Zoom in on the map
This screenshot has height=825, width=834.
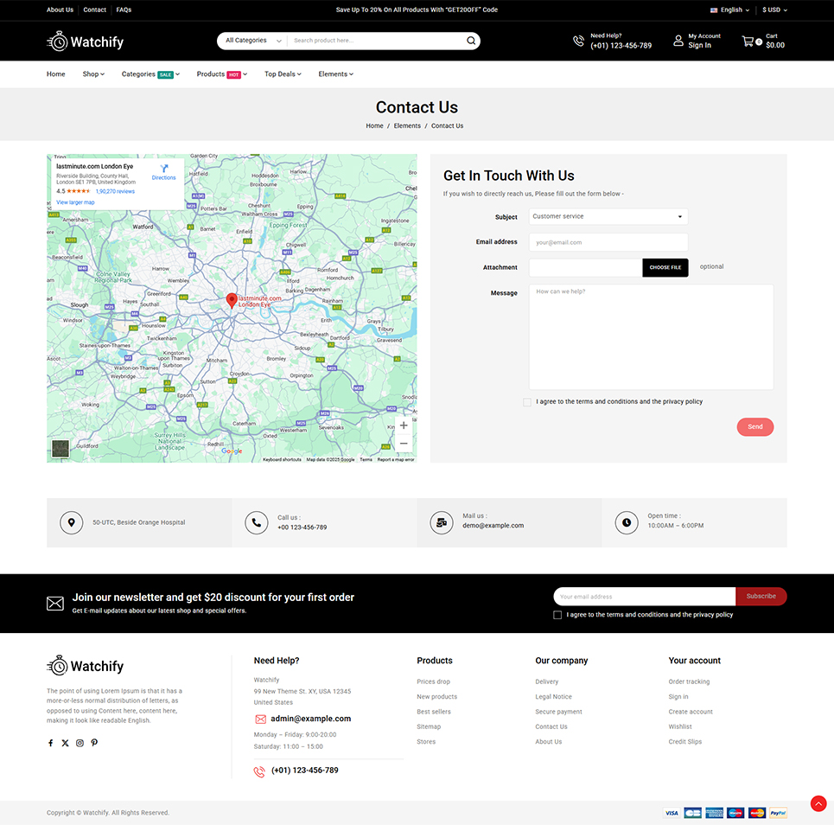tap(404, 425)
